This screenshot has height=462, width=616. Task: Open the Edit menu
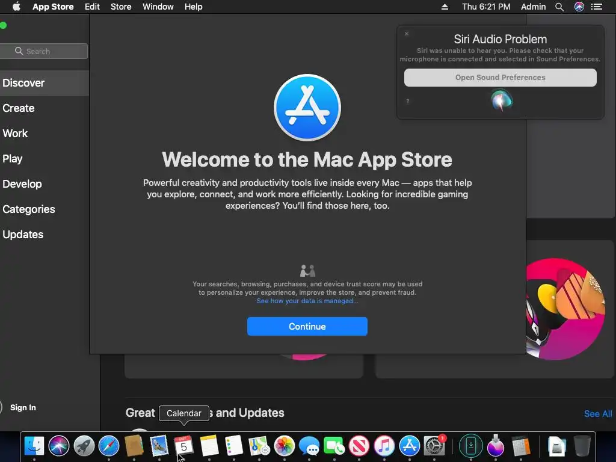(x=92, y=7)
